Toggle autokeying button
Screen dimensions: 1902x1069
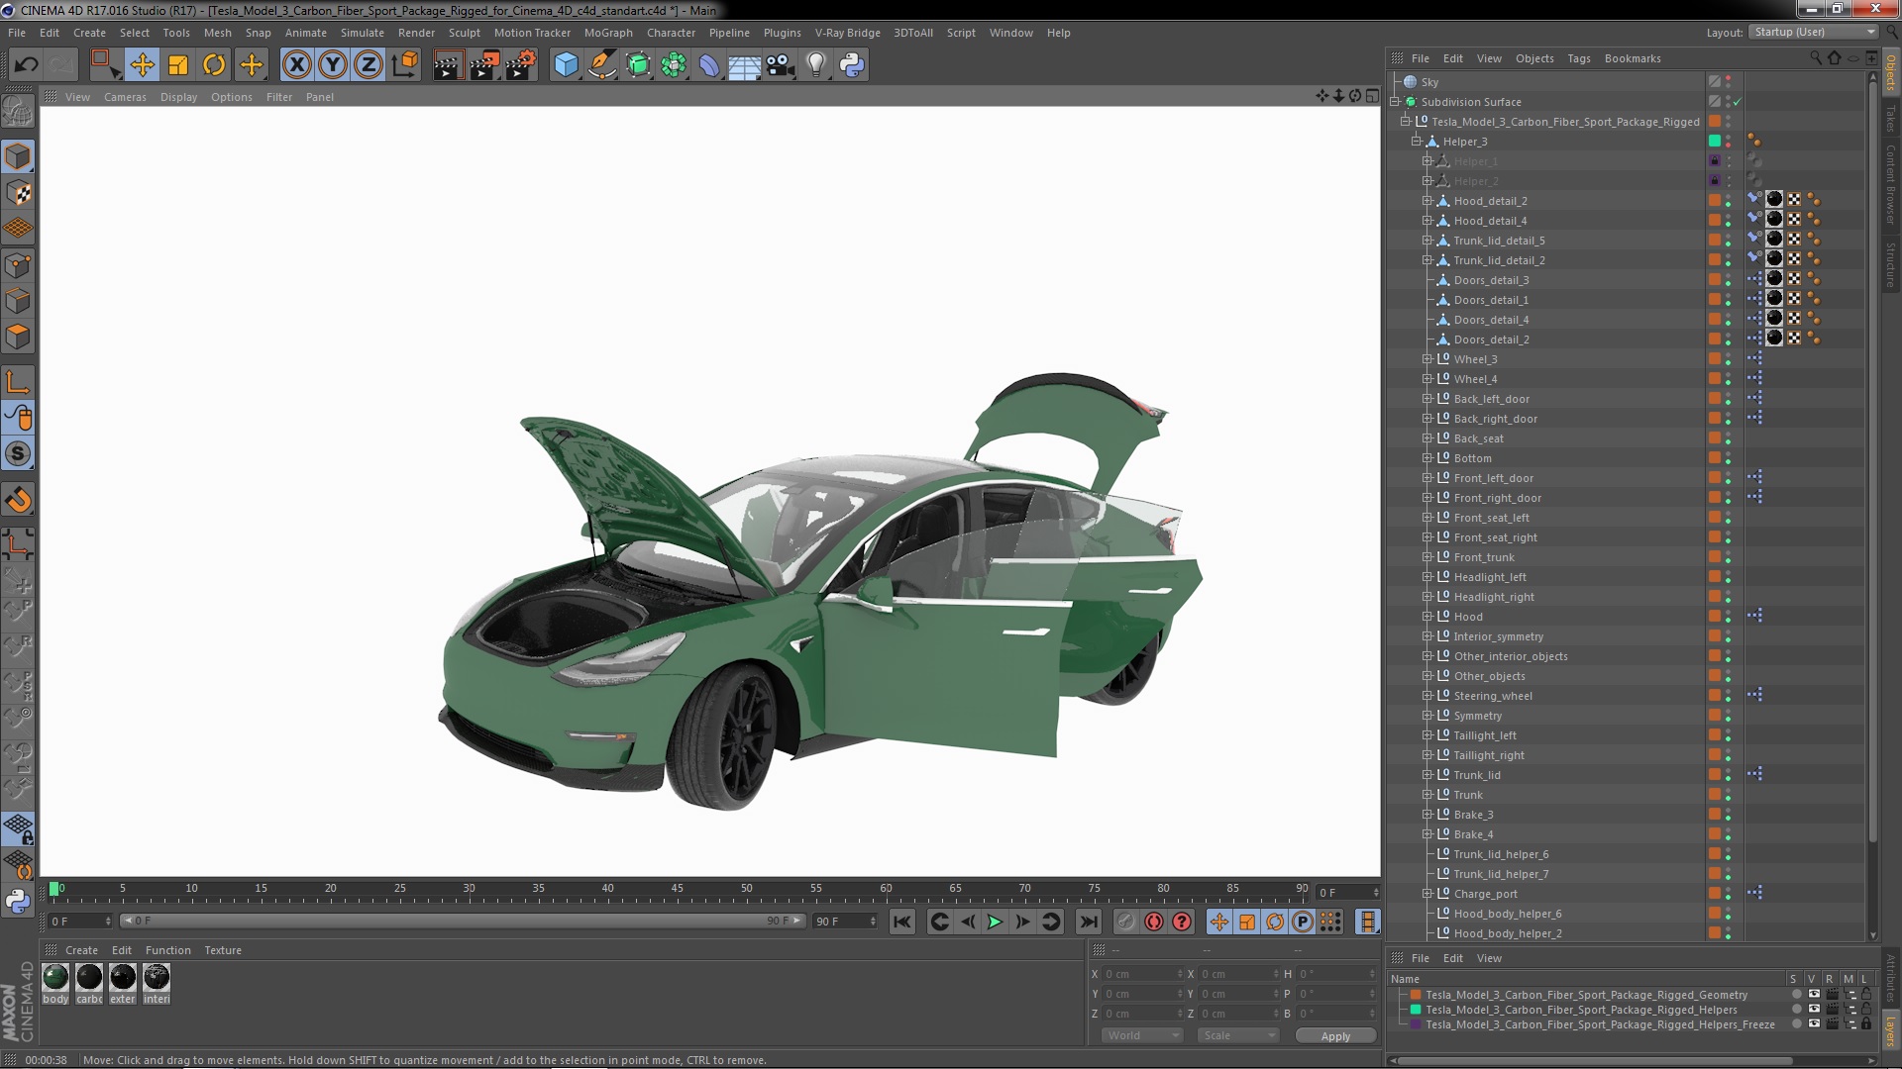(1154, 922)
